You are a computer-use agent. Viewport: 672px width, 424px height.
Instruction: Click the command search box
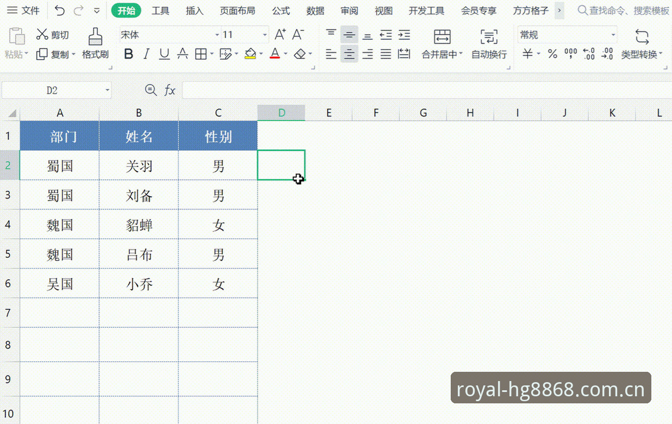[x=624, y=10]
